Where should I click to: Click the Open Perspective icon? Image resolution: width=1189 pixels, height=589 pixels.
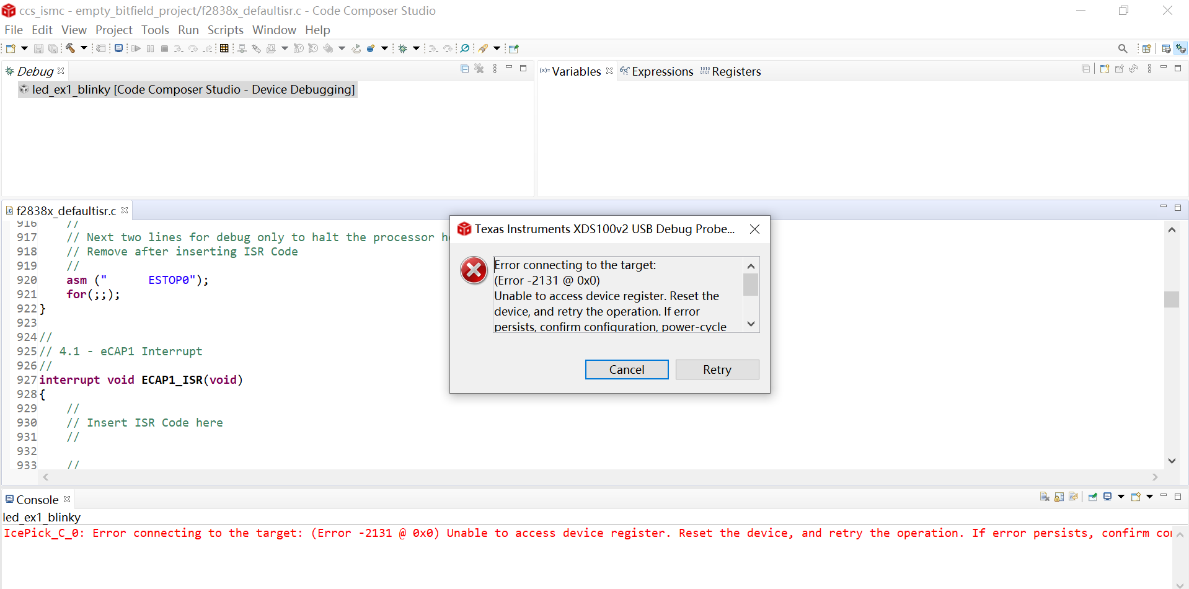(1147, 48)
